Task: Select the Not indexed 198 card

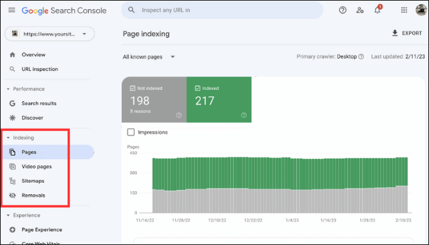Action: pyautogui.click(x=154, y=100)
